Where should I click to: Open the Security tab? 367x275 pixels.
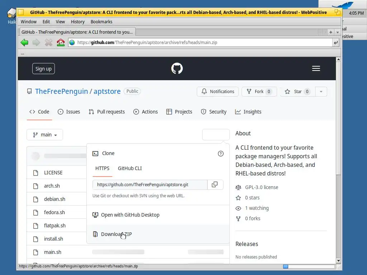coord(214,112)
